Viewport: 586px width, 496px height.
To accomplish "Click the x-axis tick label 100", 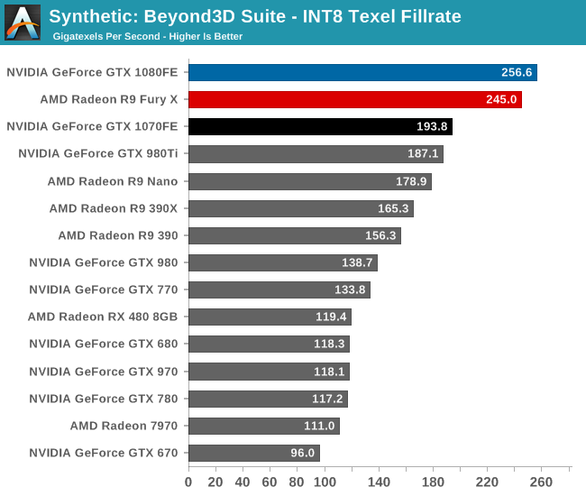I will pos(325,482).
